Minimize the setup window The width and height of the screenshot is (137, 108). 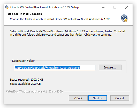(103, 7)
